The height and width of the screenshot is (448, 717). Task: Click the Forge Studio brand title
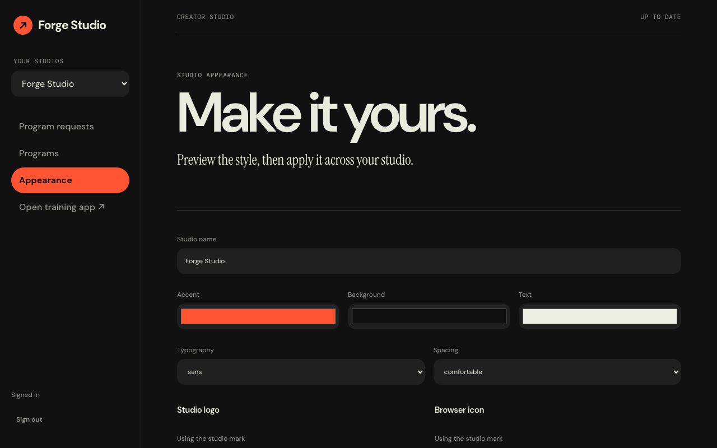pos(72,25)
